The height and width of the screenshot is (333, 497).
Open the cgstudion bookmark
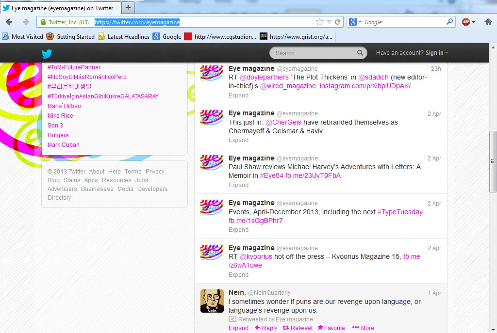pos(220,37)
